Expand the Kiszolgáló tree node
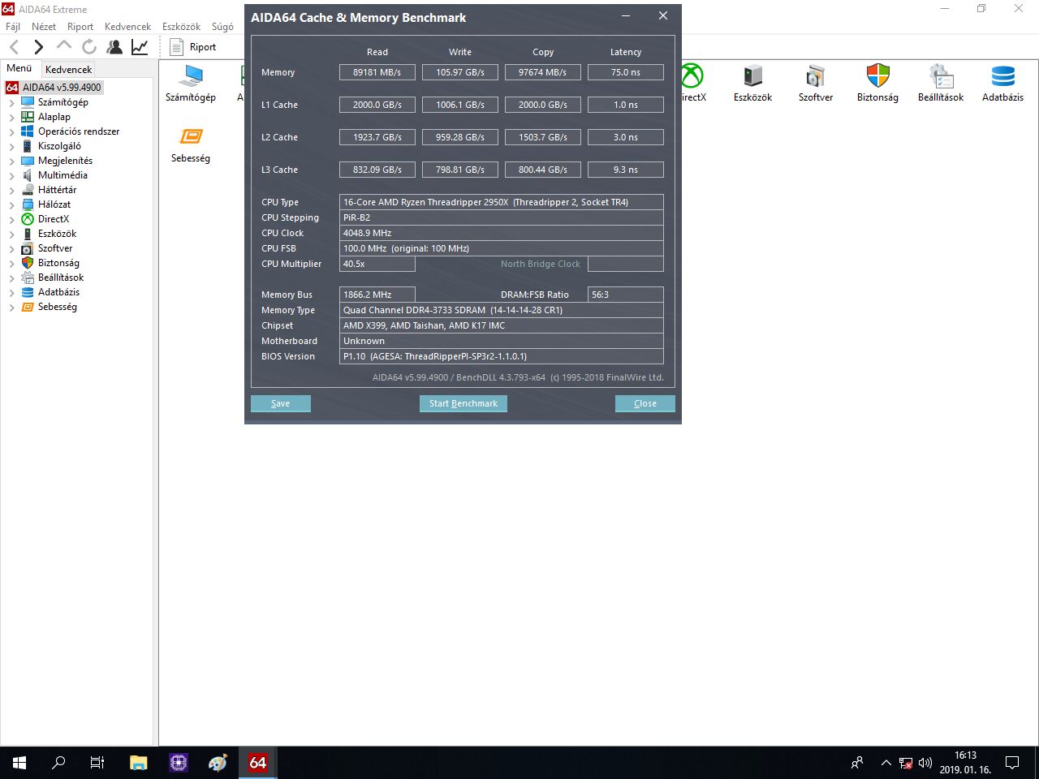Viewport: 1039px width, 779px height. [11, 146]
